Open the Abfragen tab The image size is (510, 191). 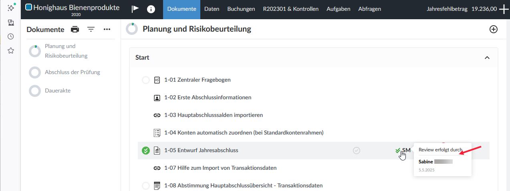(370, 9)
